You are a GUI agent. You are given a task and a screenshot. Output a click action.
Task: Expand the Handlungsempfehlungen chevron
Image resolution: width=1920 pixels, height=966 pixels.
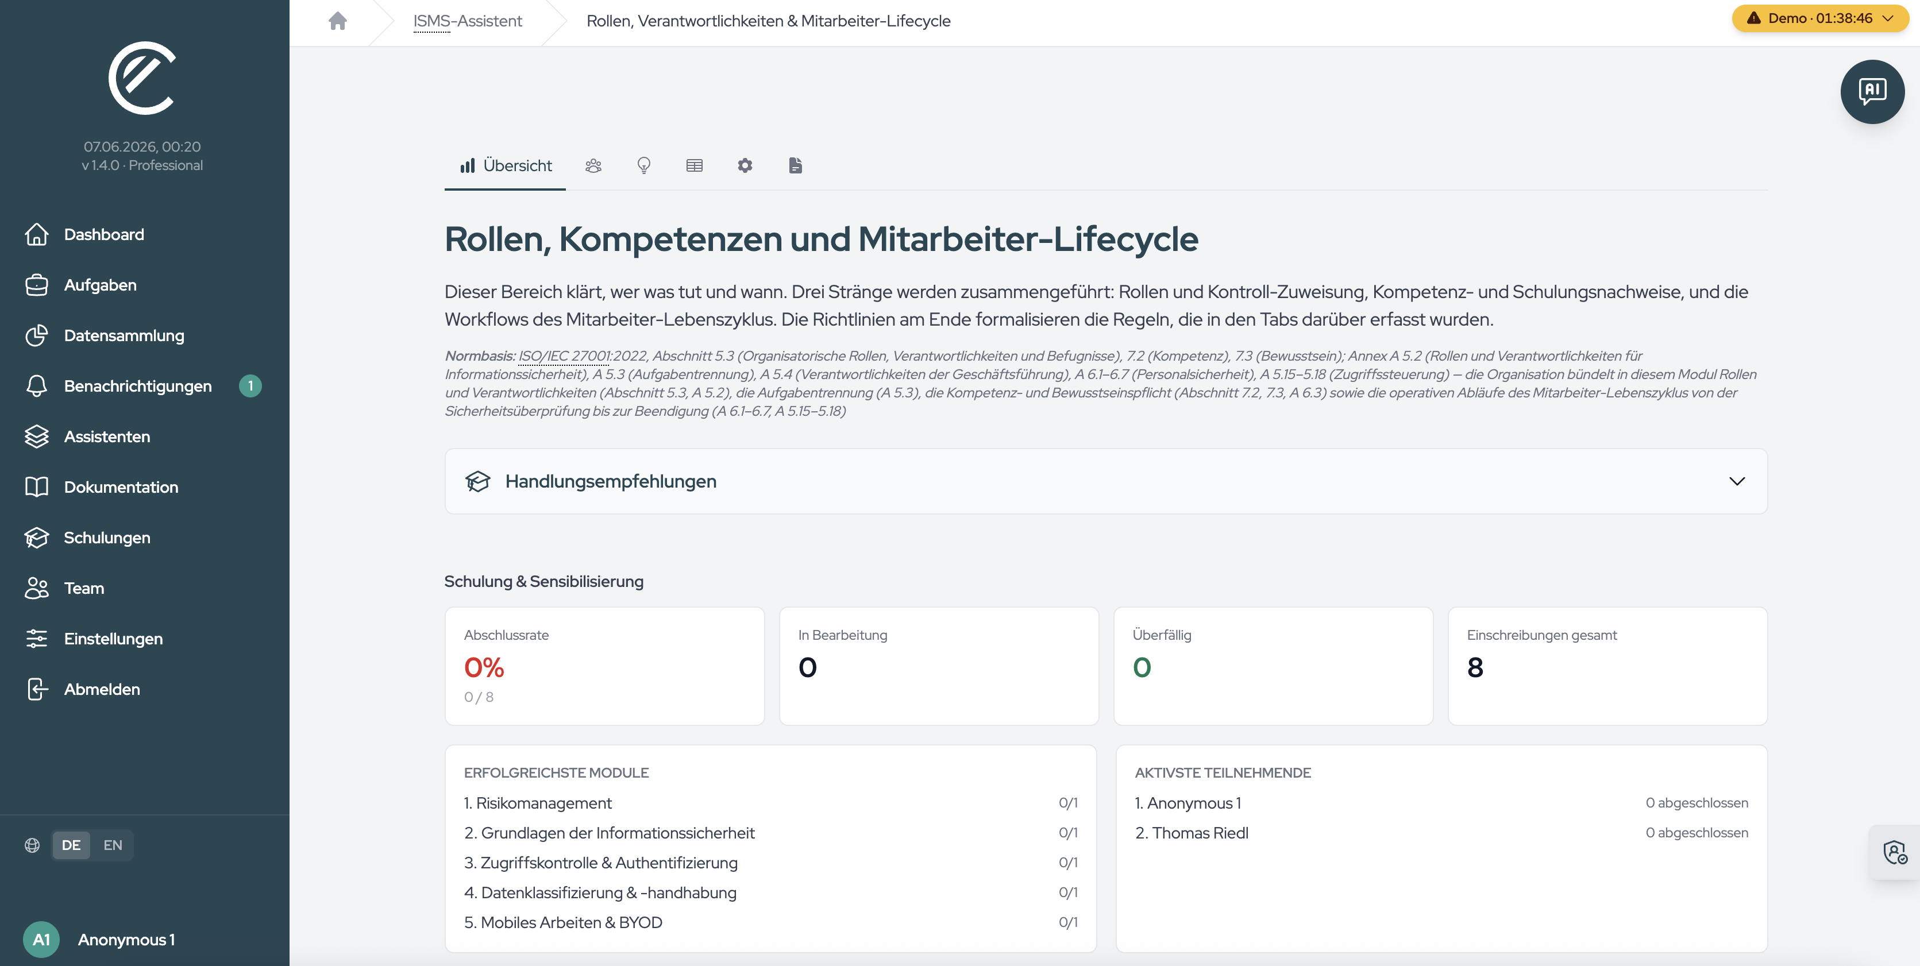tap(1737, 481)
